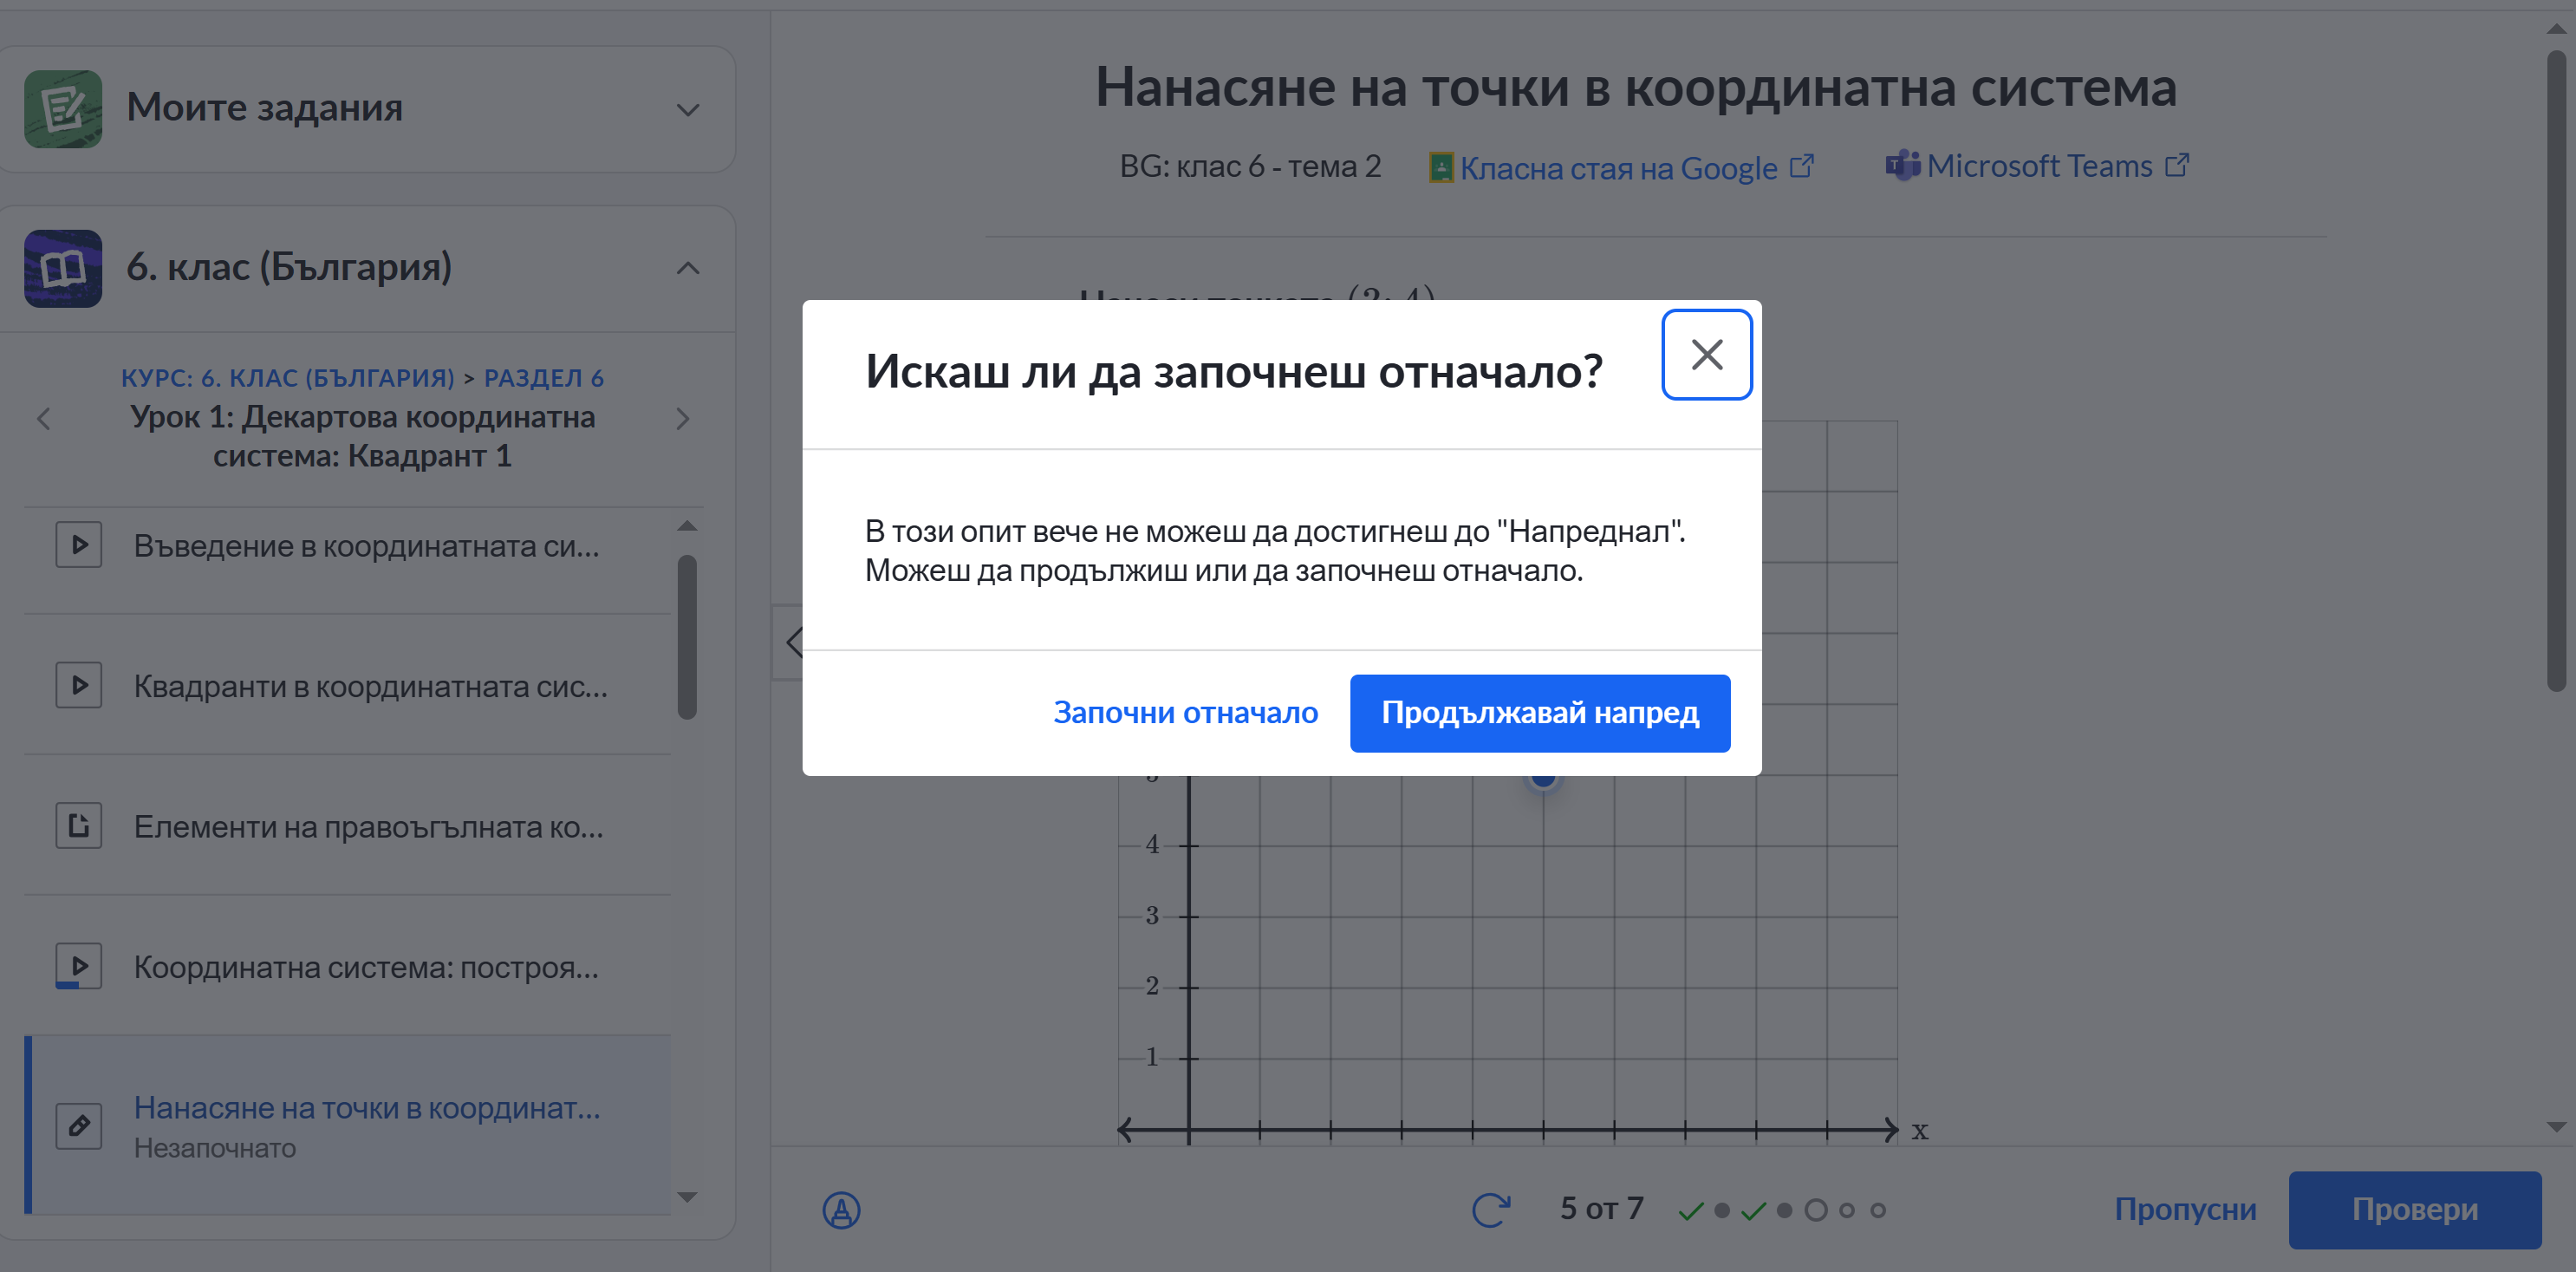Click Провери check button
The width and height of the screenshot is (2576, 1272).
coord(2414,1209)
